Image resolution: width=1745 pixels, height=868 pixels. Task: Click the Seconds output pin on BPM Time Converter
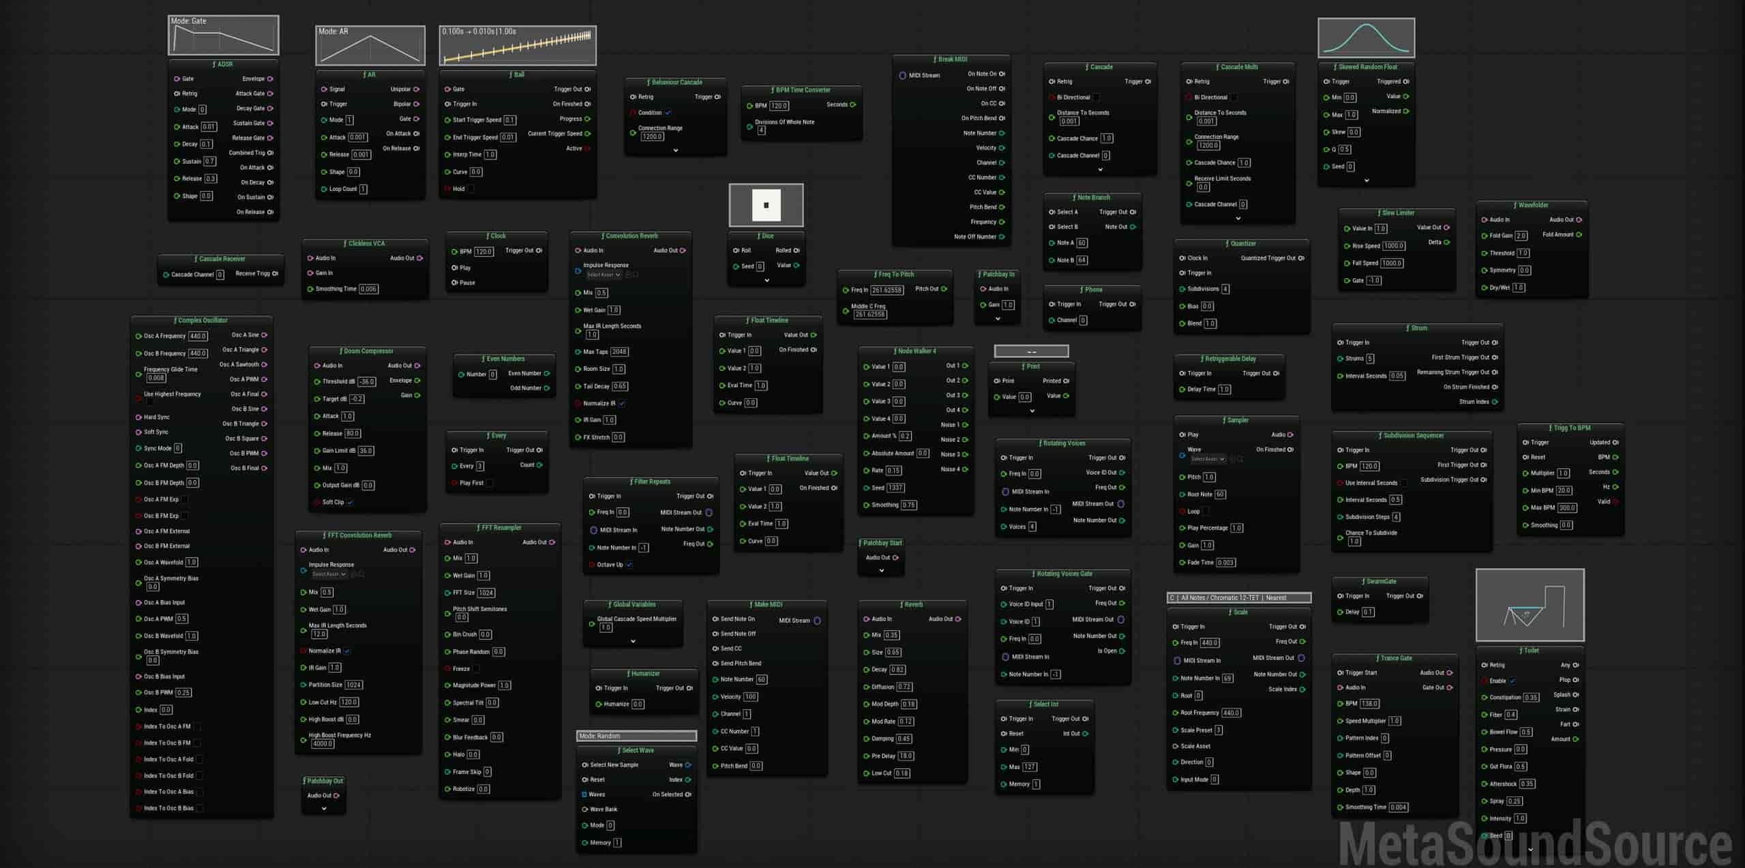pyautogui.click(x=852, y=105)
